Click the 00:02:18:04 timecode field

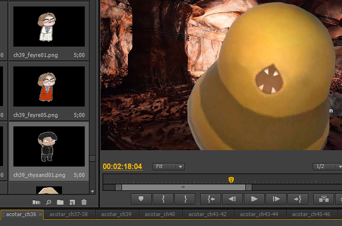pos(122,167)
